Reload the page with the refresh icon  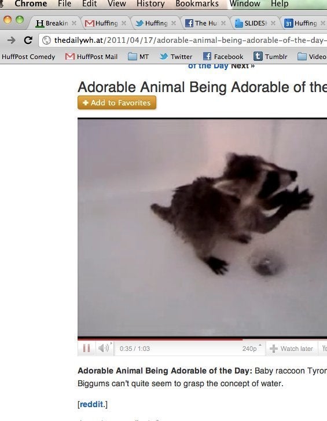[x=28, y=41]
